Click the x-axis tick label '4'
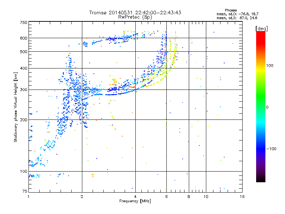 click(x=135, y=197)
